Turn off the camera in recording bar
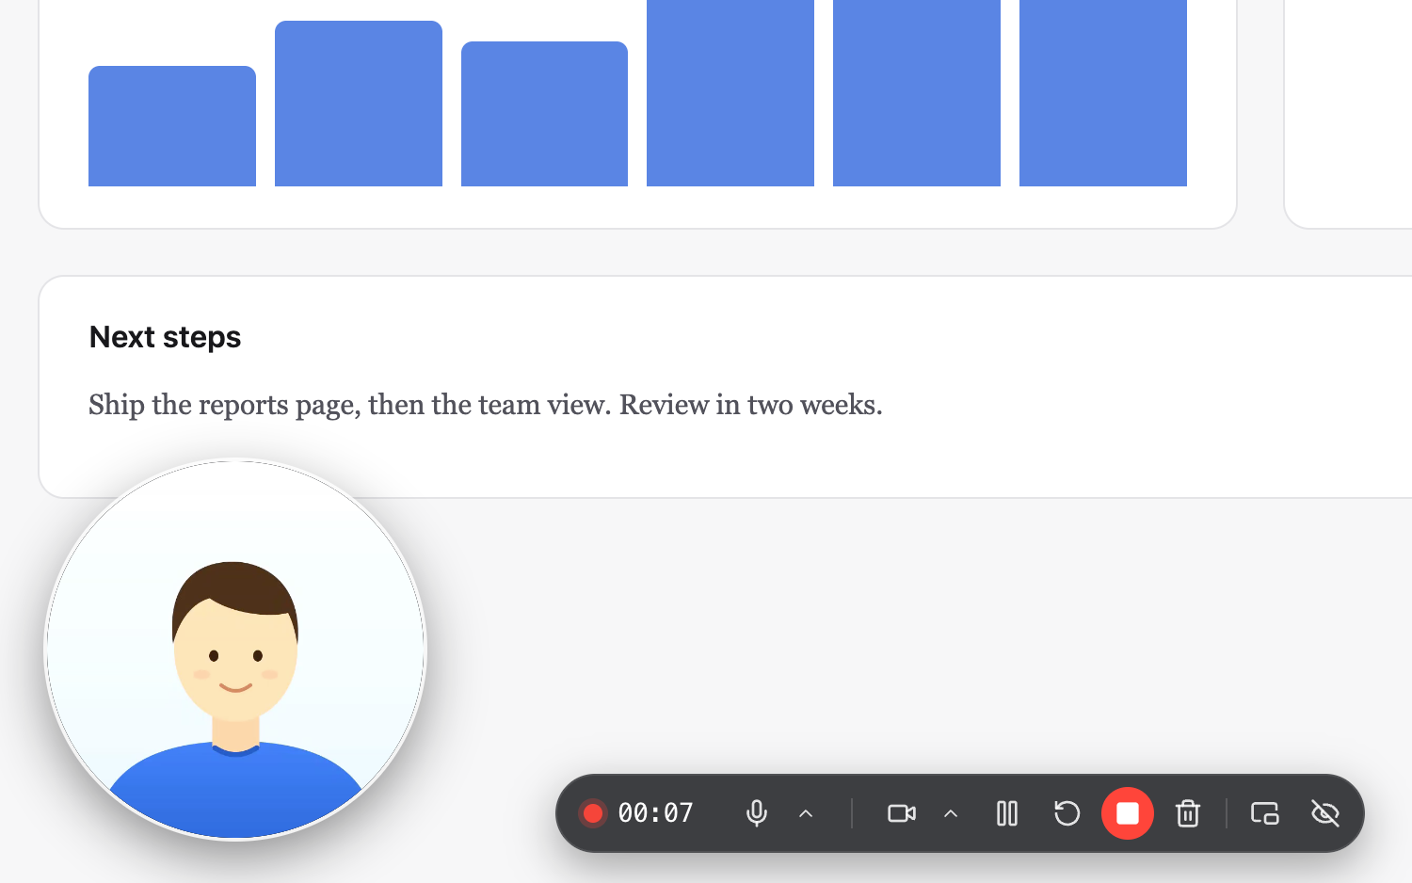Image resolution: width=1412 pixels, height=883 pixels. (x=902, y=813)
